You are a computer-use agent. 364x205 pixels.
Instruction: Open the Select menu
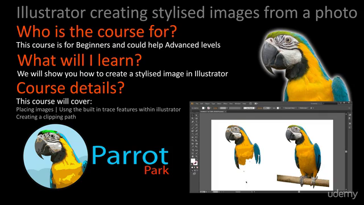(x=219, y=104)
